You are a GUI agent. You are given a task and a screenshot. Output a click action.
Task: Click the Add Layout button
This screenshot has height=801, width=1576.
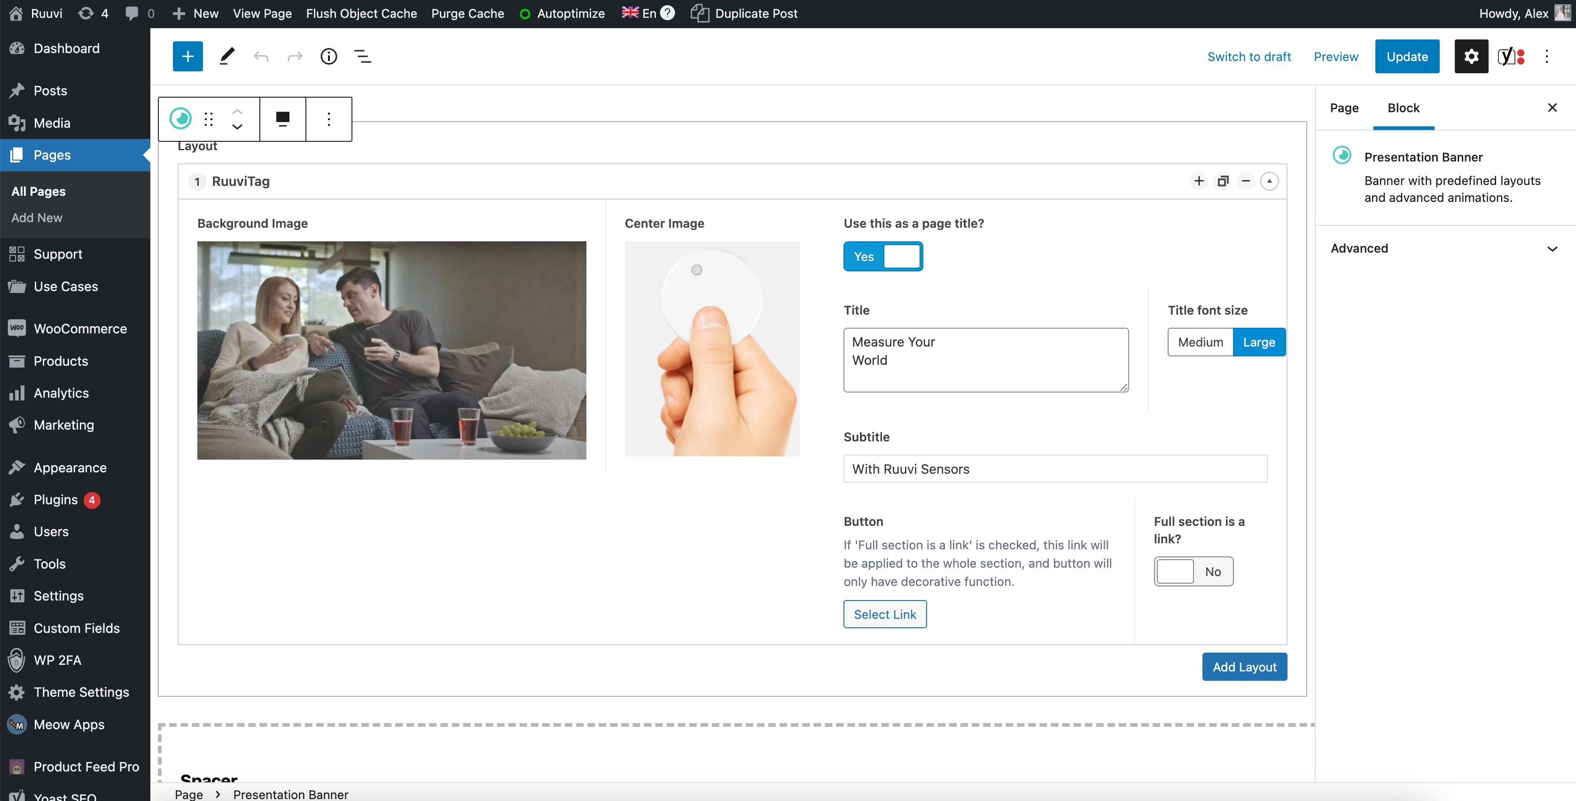point(1244,666)
